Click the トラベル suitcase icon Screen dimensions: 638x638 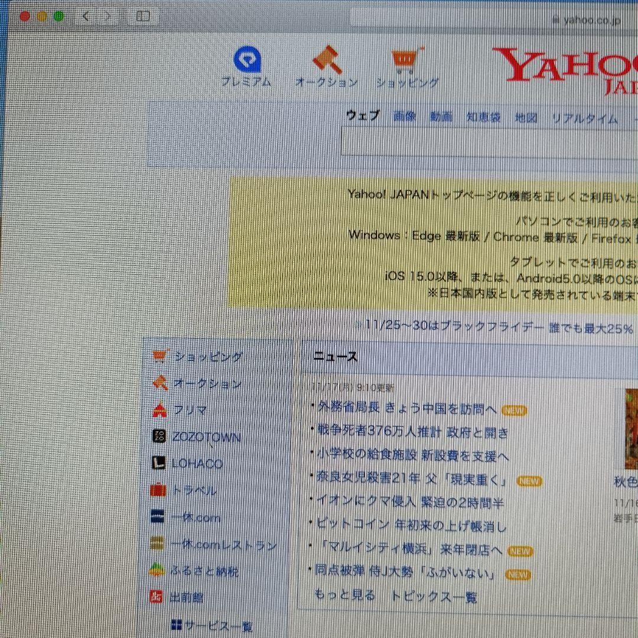pyautogui.click(x=158, y=490)
